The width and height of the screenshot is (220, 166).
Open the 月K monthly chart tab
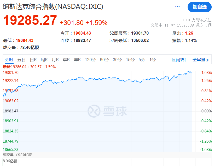[55, 60]
